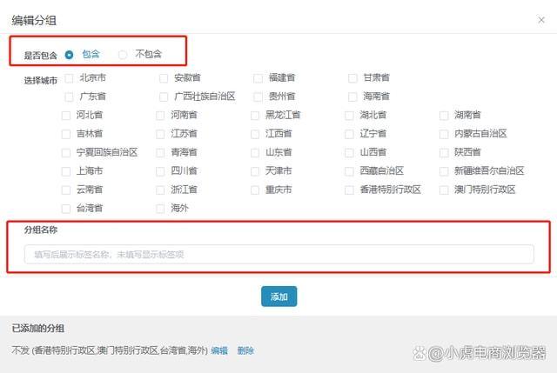The image size is (557, 373).
Task: Click 编辑 link for the 不发 group
Action: pos(219,350)
